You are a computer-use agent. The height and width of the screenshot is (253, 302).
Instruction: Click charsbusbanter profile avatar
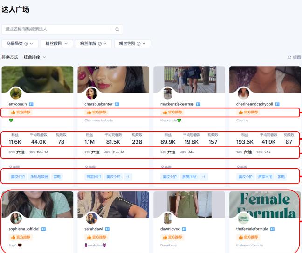[91, 93]
